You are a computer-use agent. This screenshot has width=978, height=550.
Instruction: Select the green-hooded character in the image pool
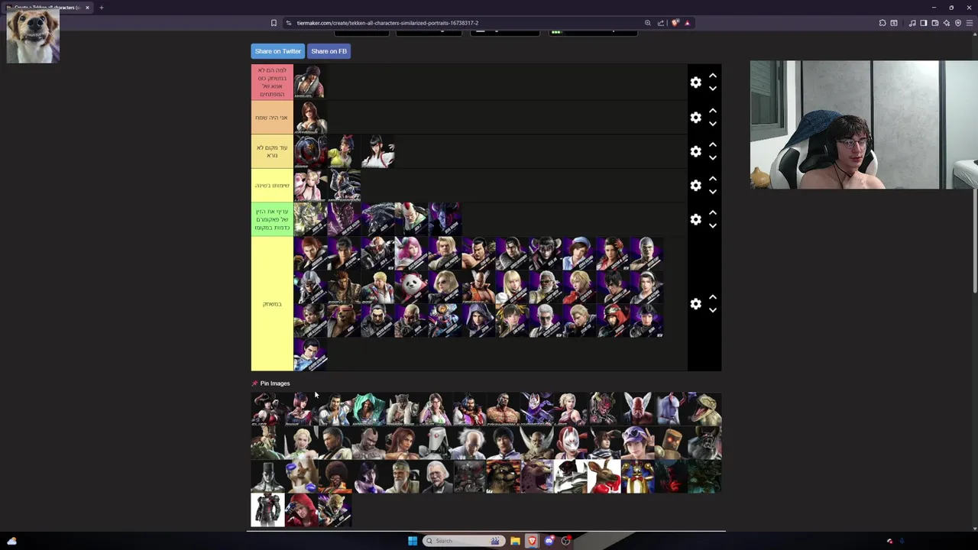(x=368, y=409)
